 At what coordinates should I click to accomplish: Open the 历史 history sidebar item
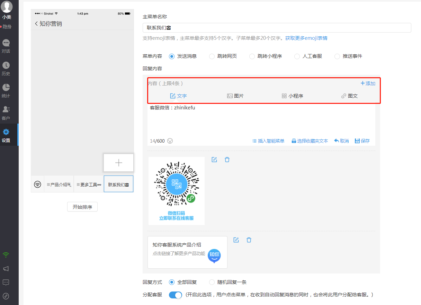[6, 69]
